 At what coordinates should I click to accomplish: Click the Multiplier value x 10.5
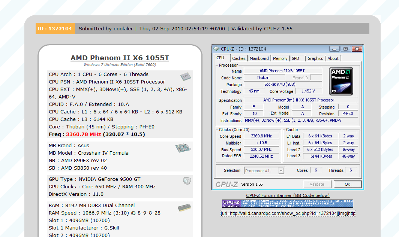click(x=261, y=143)
